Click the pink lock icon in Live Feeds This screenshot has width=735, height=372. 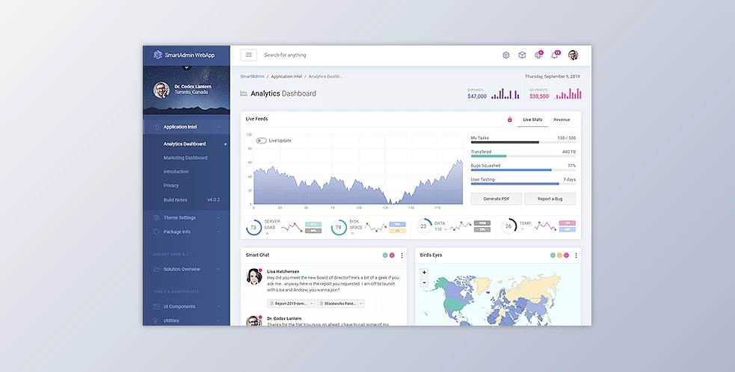(510, 120)
